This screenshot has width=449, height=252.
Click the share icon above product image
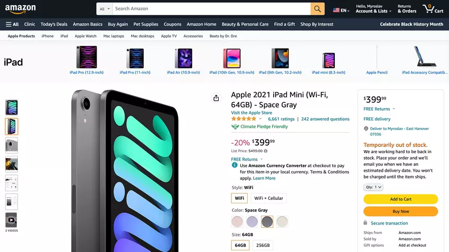[216, 98]
